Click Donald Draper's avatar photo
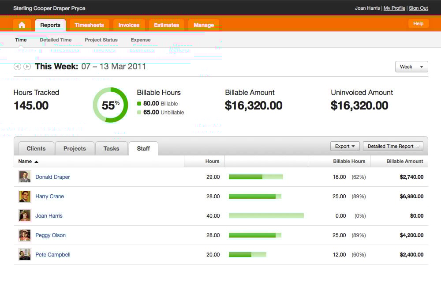 tap(25, 177)
